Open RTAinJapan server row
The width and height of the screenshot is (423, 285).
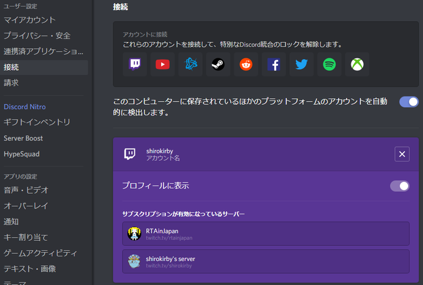click(266, 233)
